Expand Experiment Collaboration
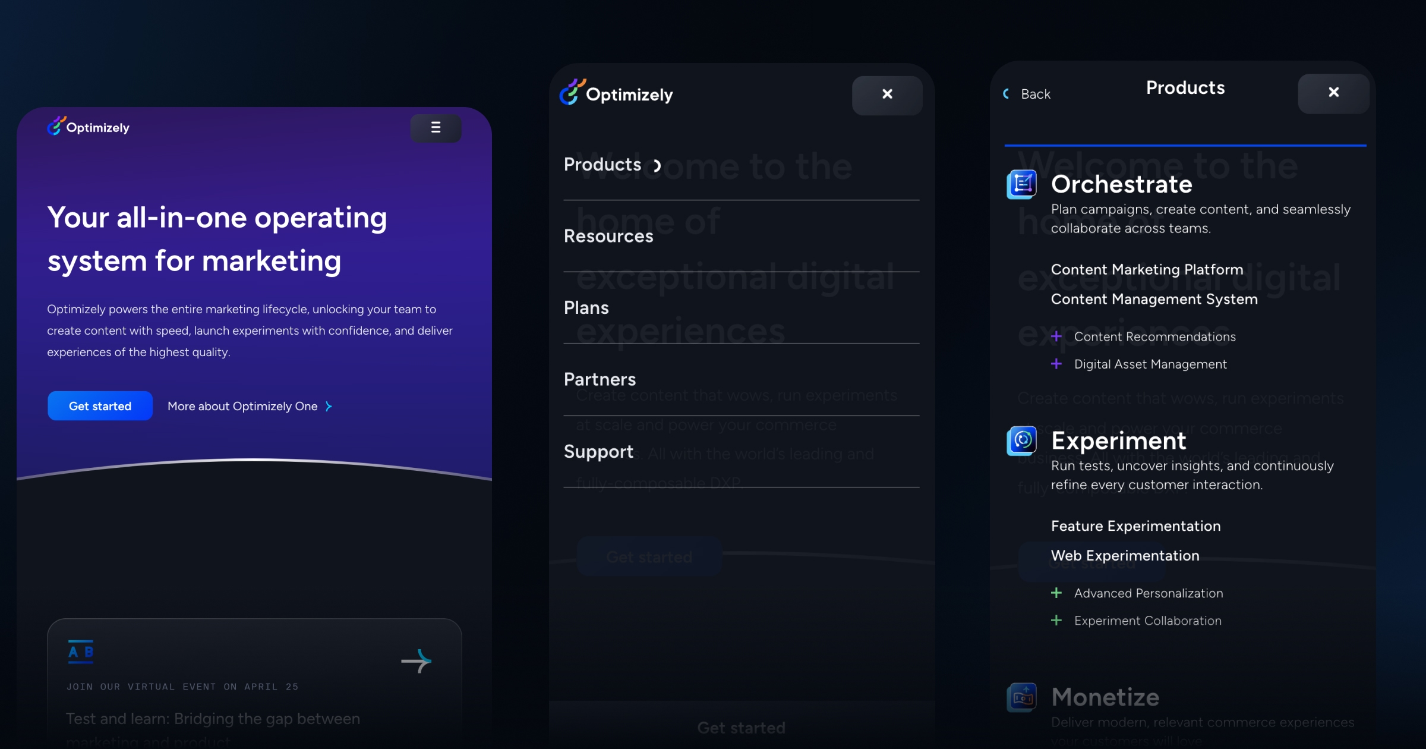The width and height of the screenshot is (1426, 749). [x=1056, y=620]
